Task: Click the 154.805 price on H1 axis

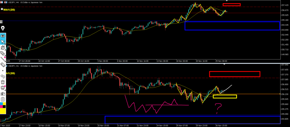Action: coord(285,119)
